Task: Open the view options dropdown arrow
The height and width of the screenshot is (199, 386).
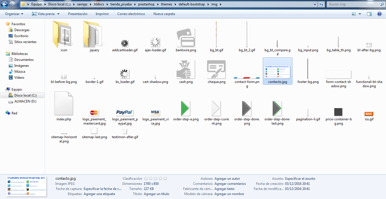Action: coord(360,14)
